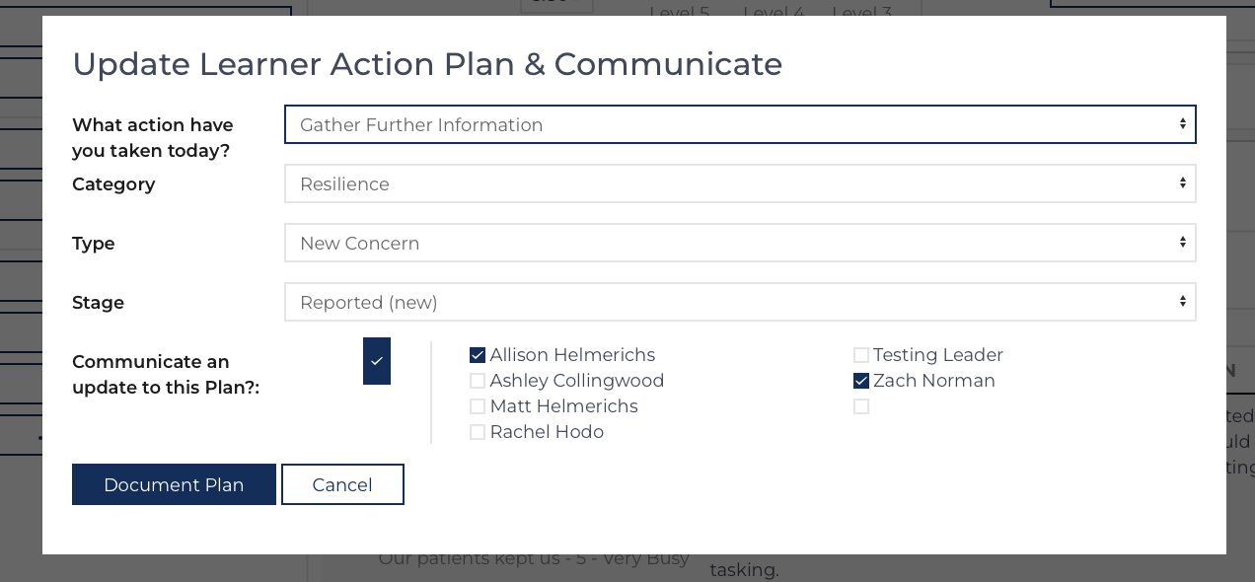Viewport: 1255px width, 582px height.
Task: Click the Type field label
Action: coord(94,244)
